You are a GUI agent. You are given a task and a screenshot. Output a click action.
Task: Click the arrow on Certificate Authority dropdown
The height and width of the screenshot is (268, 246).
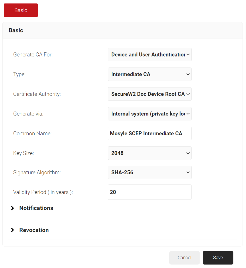[x=188, y=94]
